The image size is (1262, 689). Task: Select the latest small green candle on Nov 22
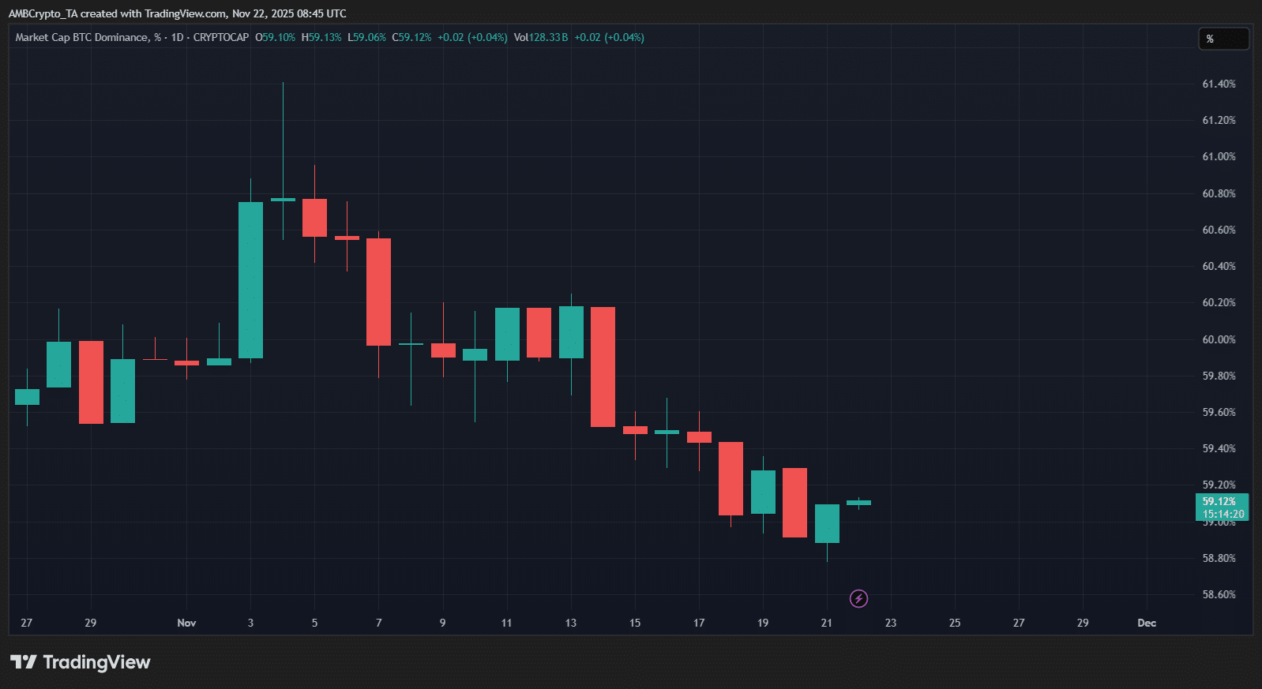[x=858, y=503]
